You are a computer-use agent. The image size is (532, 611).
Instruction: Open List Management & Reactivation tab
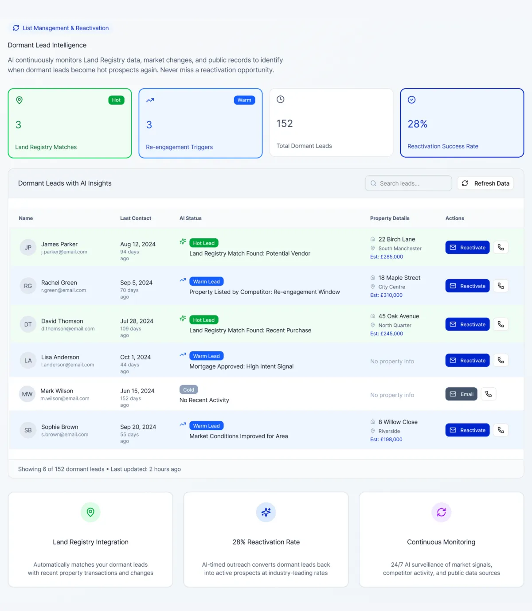[61, 28]
